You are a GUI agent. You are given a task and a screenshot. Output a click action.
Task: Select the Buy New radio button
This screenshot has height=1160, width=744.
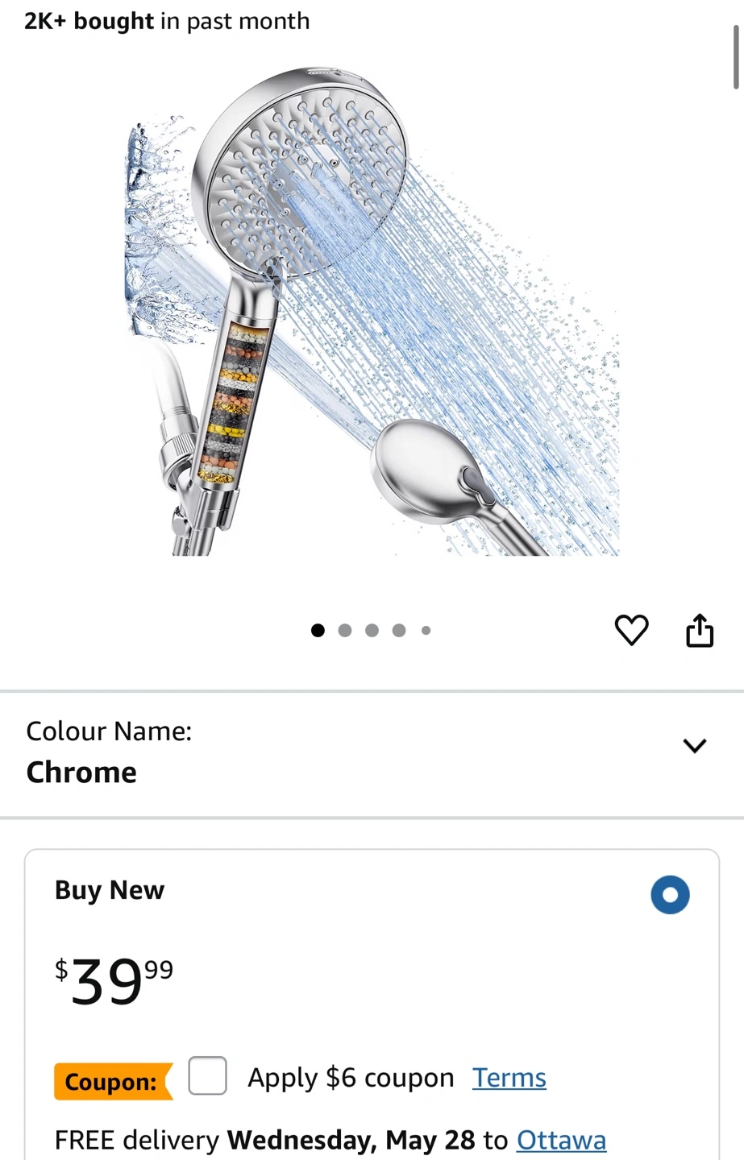(x=670, y=894)
